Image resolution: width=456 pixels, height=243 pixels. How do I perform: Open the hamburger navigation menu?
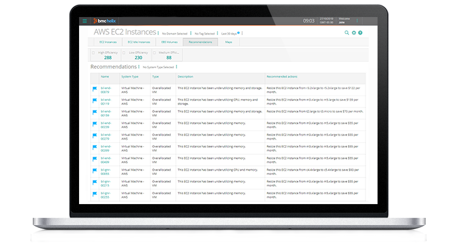pos(85,21)
